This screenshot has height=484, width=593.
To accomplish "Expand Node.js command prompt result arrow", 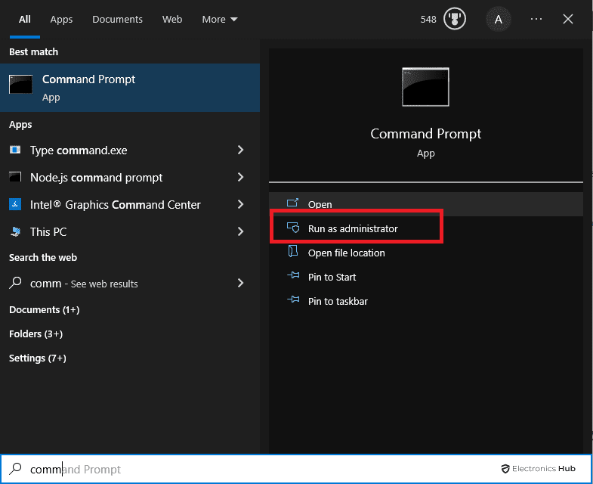I will (240, 177).
